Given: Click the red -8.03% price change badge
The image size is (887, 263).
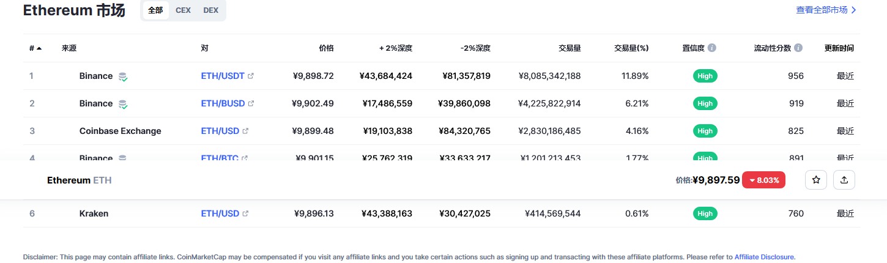Looking at the screenshot, I should (x=763, y=180).
